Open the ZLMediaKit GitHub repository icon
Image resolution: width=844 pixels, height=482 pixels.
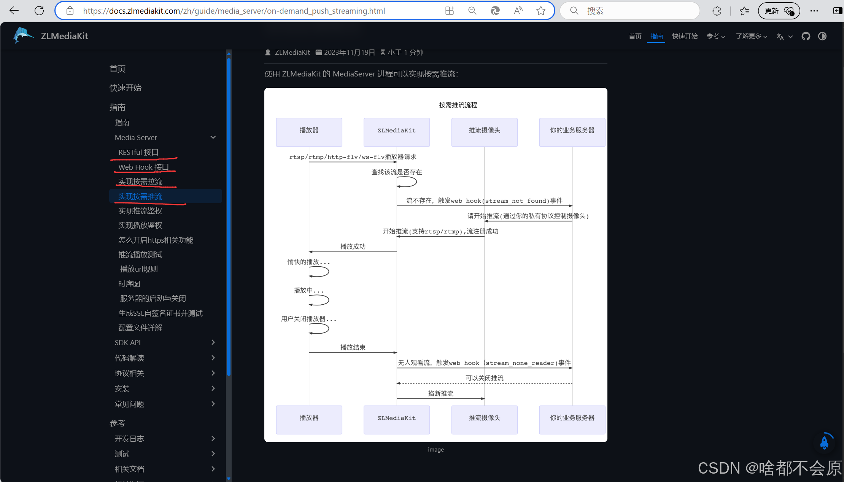(806, 36)
